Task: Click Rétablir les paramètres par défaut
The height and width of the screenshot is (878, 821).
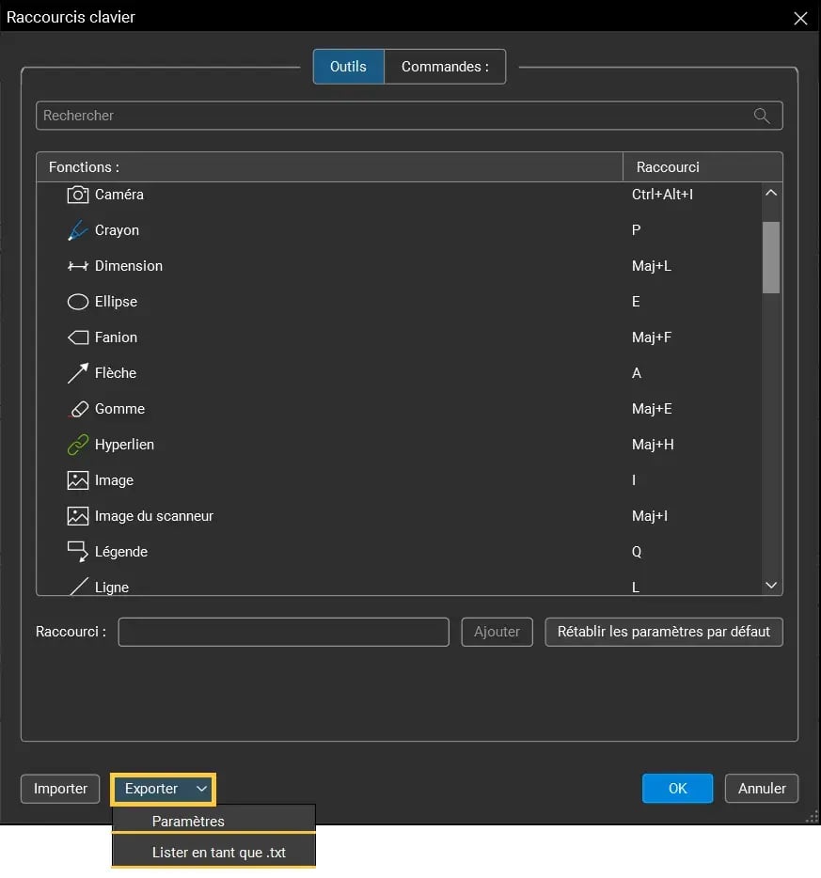Action: point(663,632)
